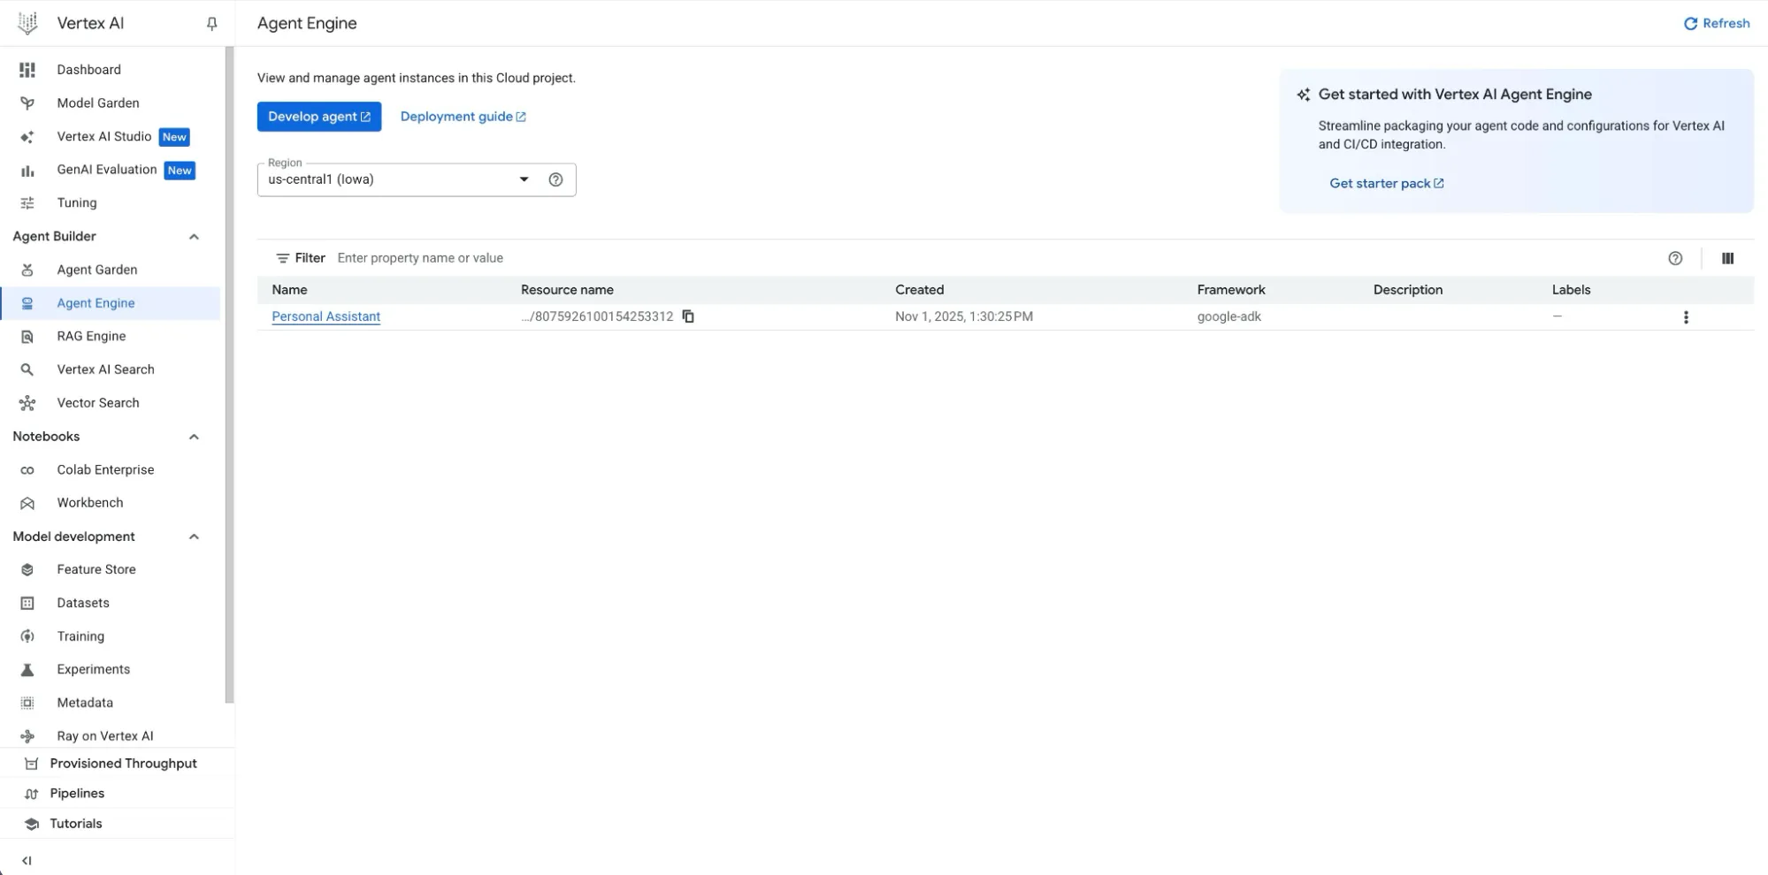1768x875 pixels.
Task: Click the Refresh icon
Action: click(1692, 23)
